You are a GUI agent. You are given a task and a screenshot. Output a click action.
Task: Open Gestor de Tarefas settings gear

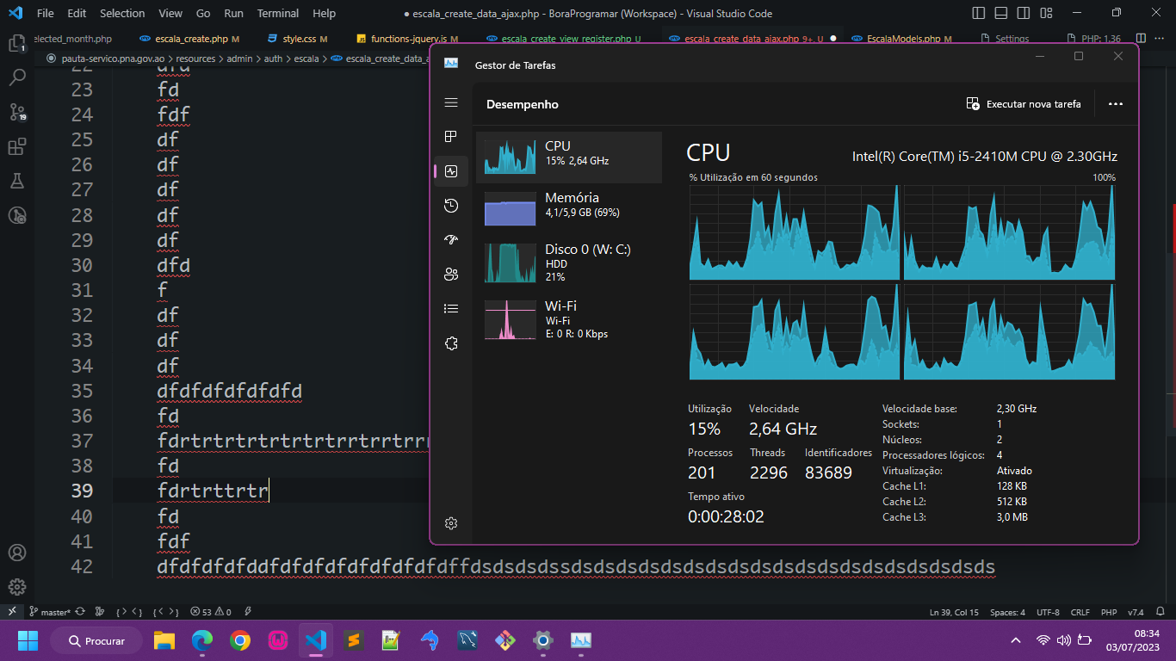(x=450, y=522)
